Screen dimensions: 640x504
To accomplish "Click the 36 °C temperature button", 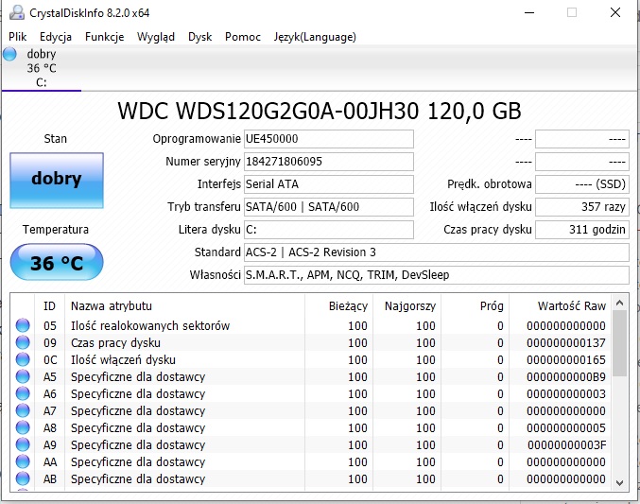I will [x=57, y=262].
